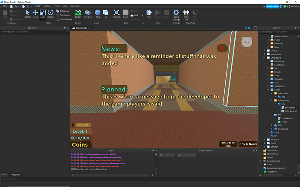Click the viewport layout icon
The width and height of the screenshot is (300, 187).
click(255, 28)
